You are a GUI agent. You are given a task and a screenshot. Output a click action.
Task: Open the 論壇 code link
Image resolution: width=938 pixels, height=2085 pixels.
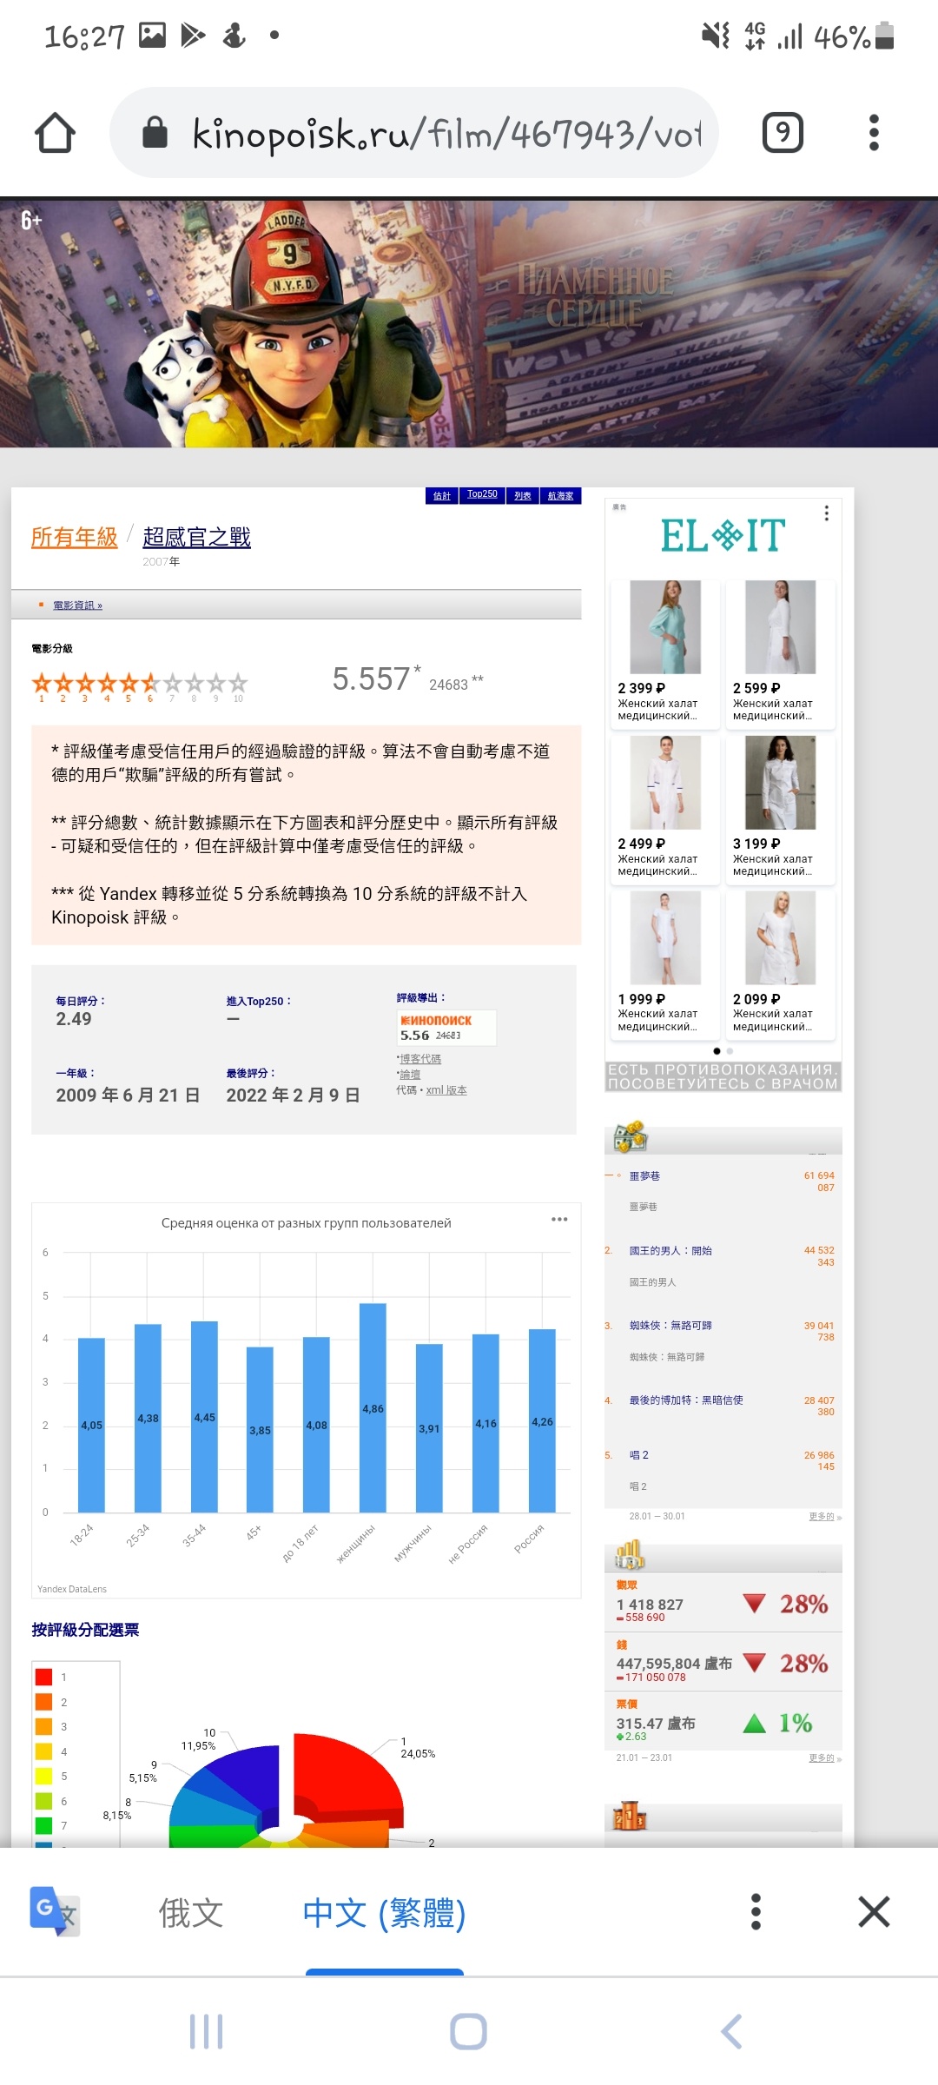(410, 1075)
